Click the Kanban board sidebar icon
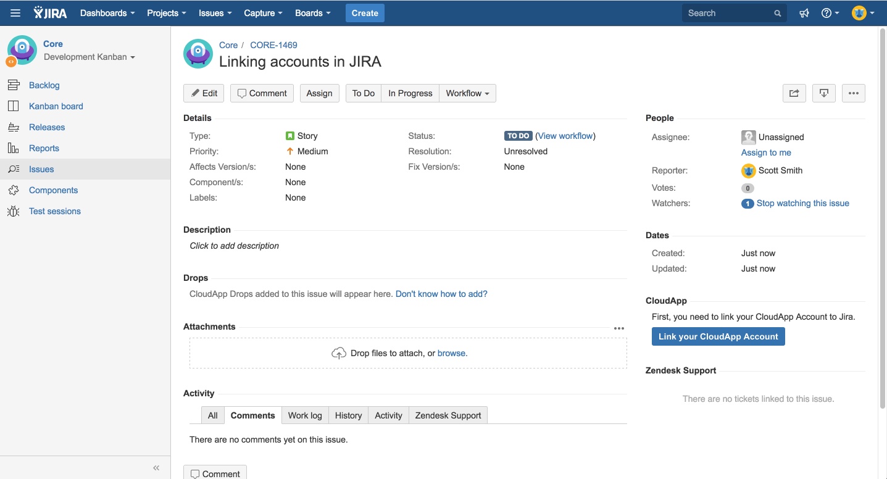The width and height of the screenshot is (887, 479). click(x=13, y=106)
